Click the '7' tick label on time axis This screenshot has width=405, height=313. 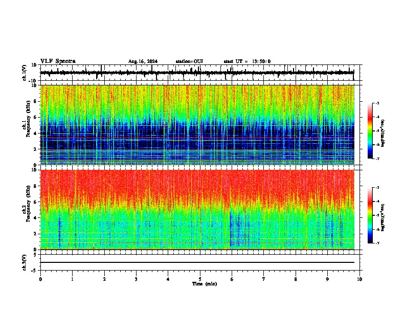[x=264, y=279]
